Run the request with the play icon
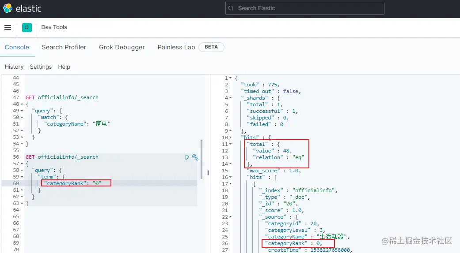 coord(187,157)
